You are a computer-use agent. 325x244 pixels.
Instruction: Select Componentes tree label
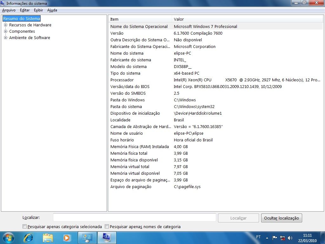coord(22,31)
